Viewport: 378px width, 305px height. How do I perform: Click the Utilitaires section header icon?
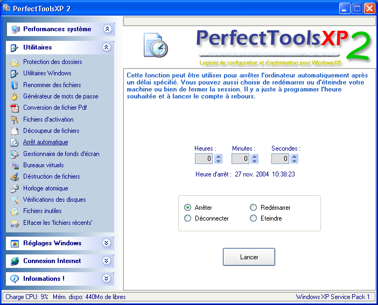(x=14, y=48)
